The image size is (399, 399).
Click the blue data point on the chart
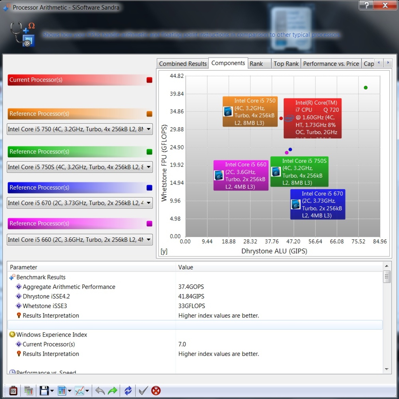click(x=290, y=149)
